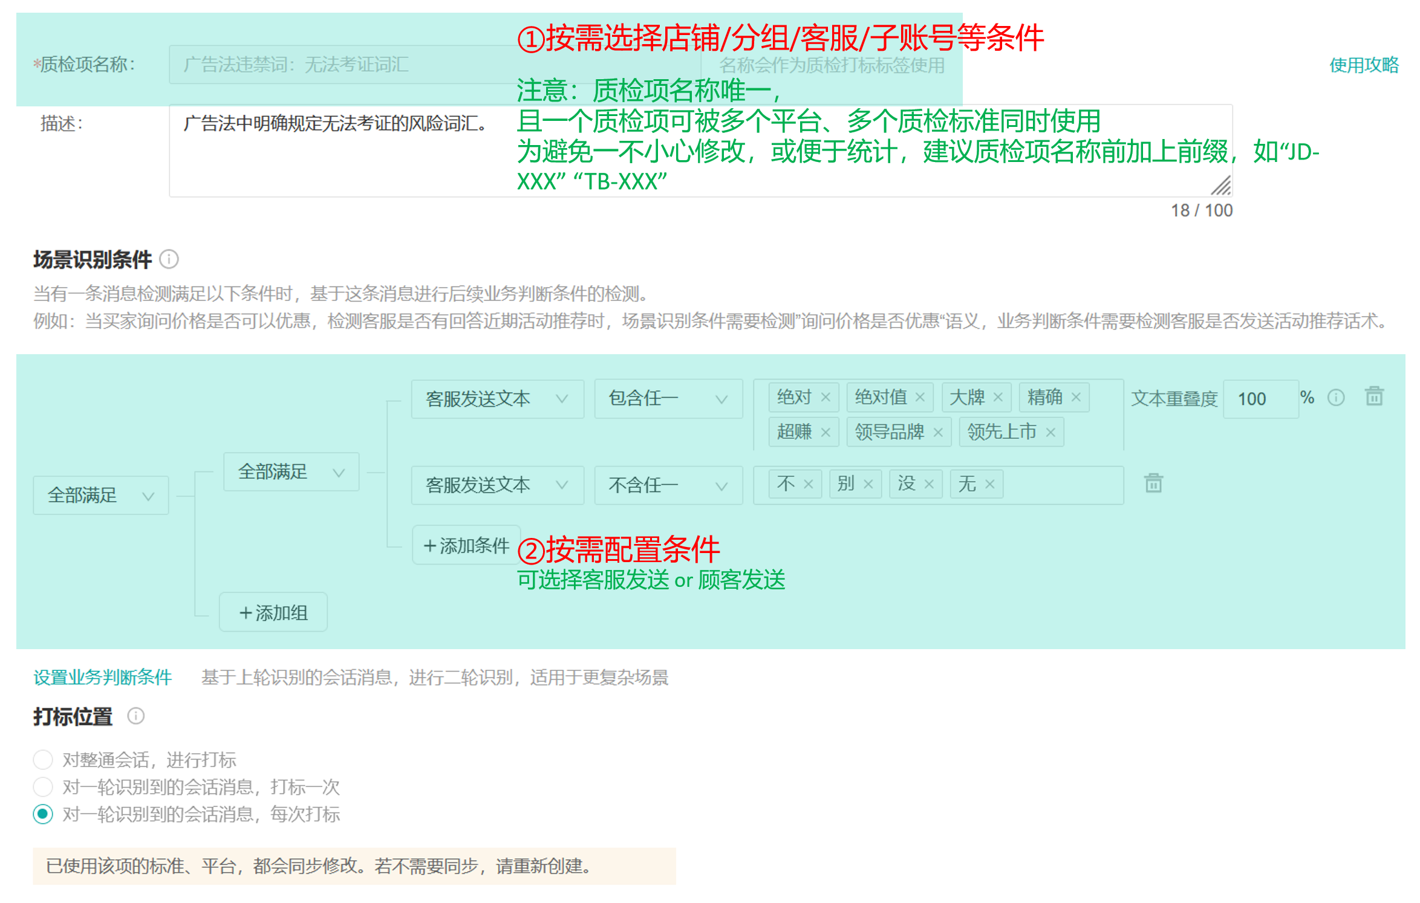Remove the 精确 keyword tag
1420x903 pixels.
click(1076, 397)
